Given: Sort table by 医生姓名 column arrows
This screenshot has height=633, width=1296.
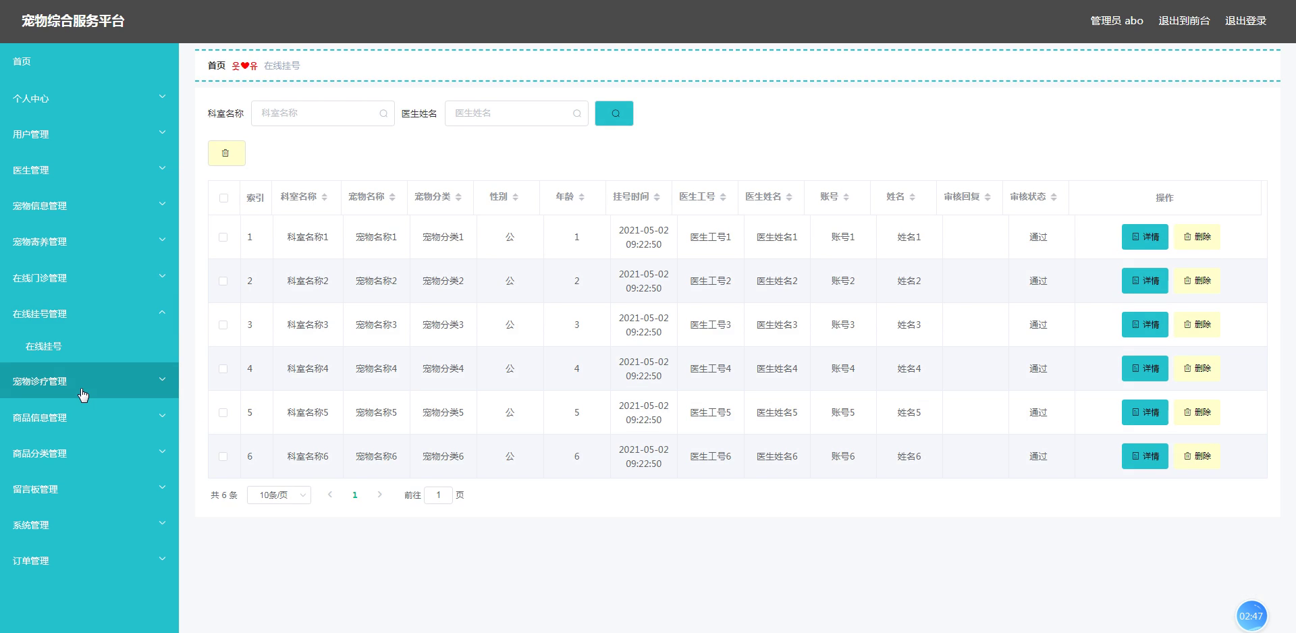Looking at the screenshot, I should (789, 197).
